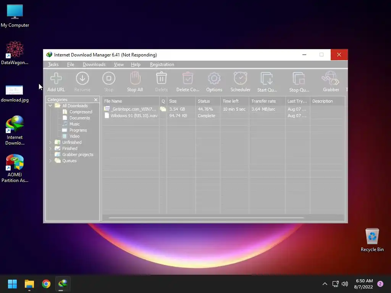Open My Computer desktop icon
The height and width of the screenshot is (293, 391).
coord(15,16)
